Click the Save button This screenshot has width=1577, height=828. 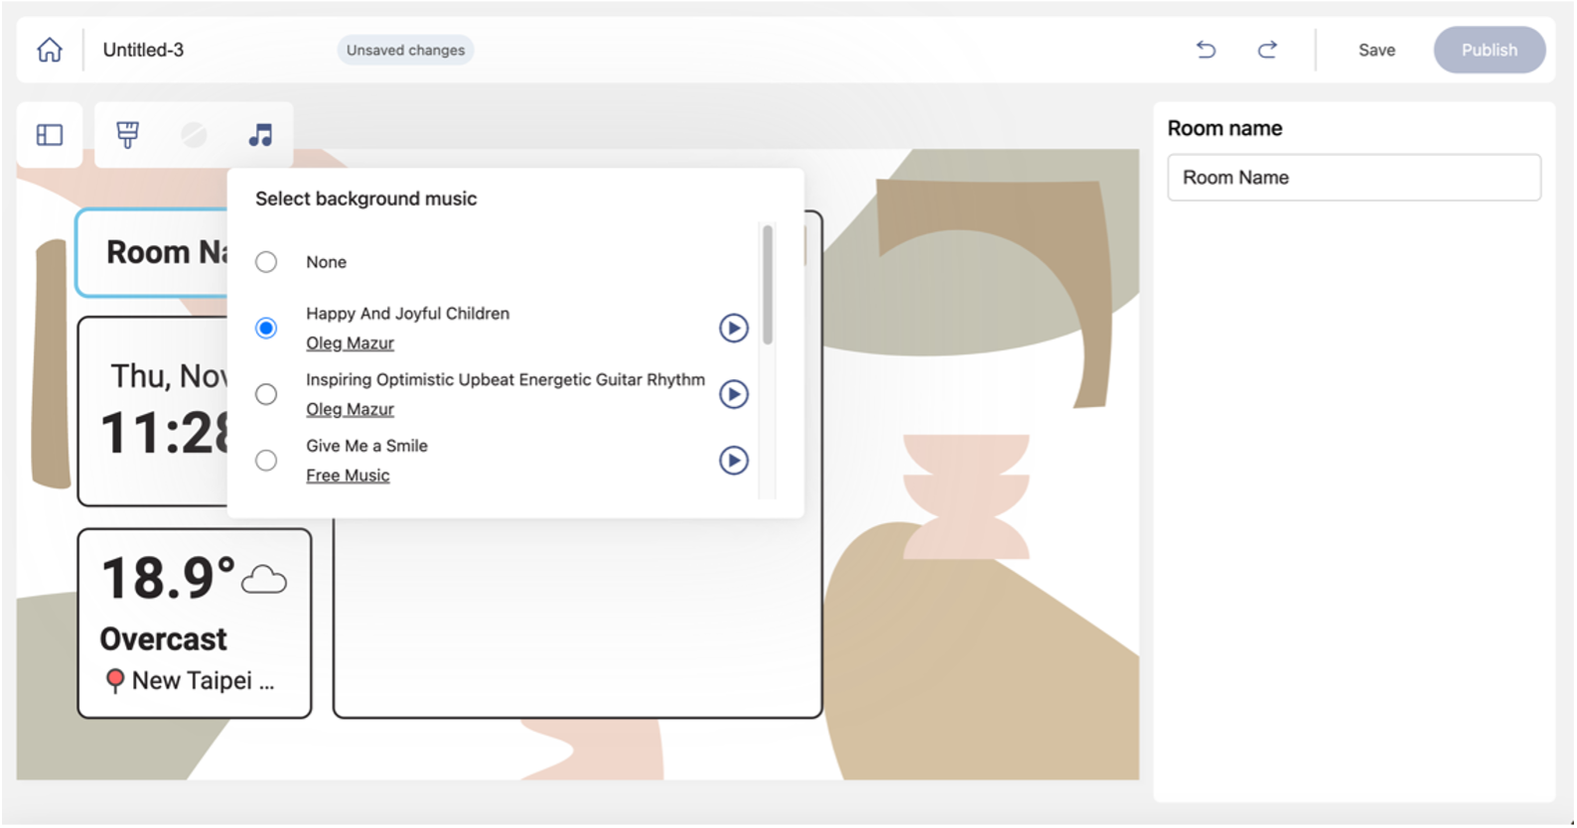point(1376,50)
